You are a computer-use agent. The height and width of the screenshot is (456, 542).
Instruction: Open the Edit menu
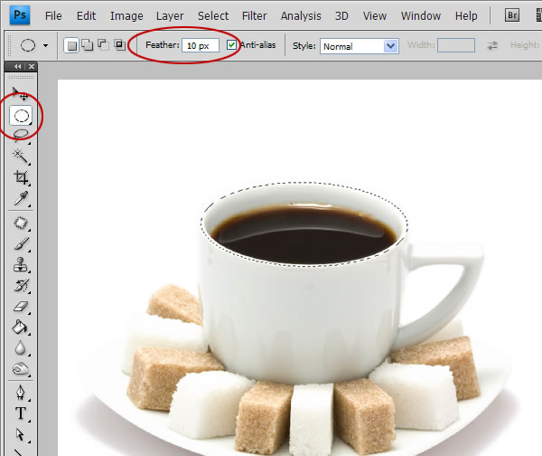[x=86, y=16]
